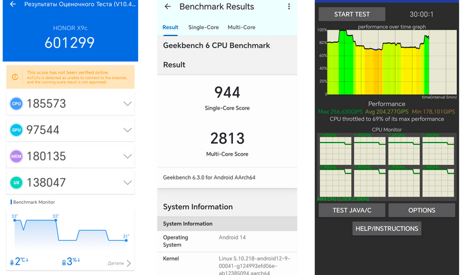Tap the total score 601299

pyautogui.click(x=69, y=43)
